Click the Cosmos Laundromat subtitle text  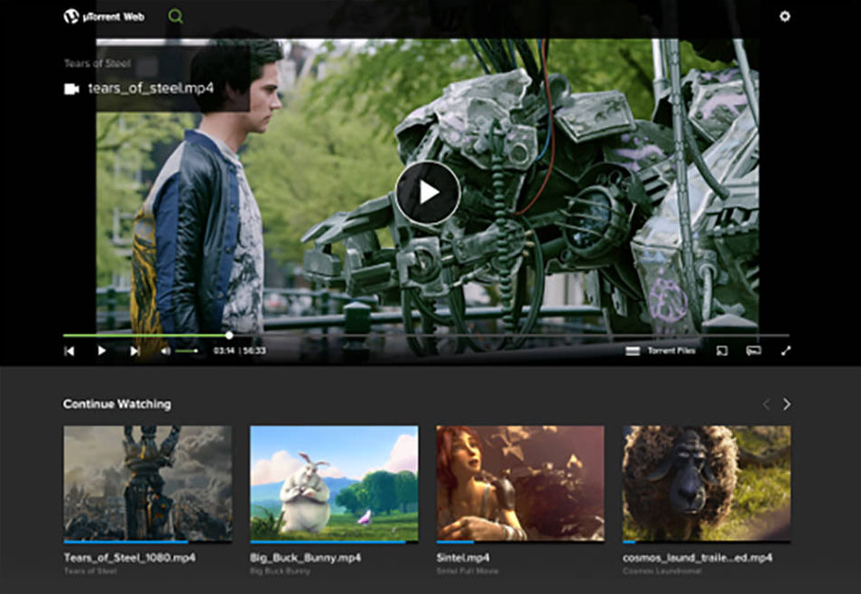662,571
